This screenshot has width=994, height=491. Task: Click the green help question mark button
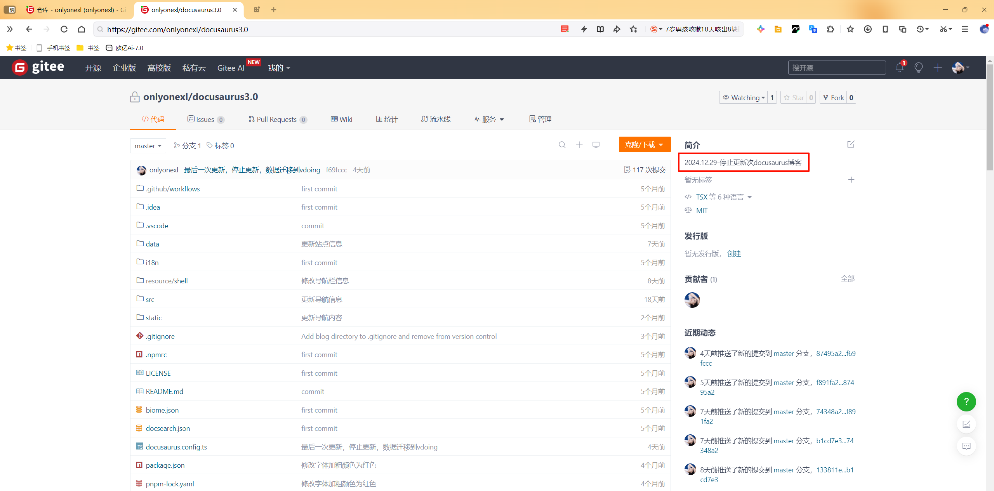[966, 401]
